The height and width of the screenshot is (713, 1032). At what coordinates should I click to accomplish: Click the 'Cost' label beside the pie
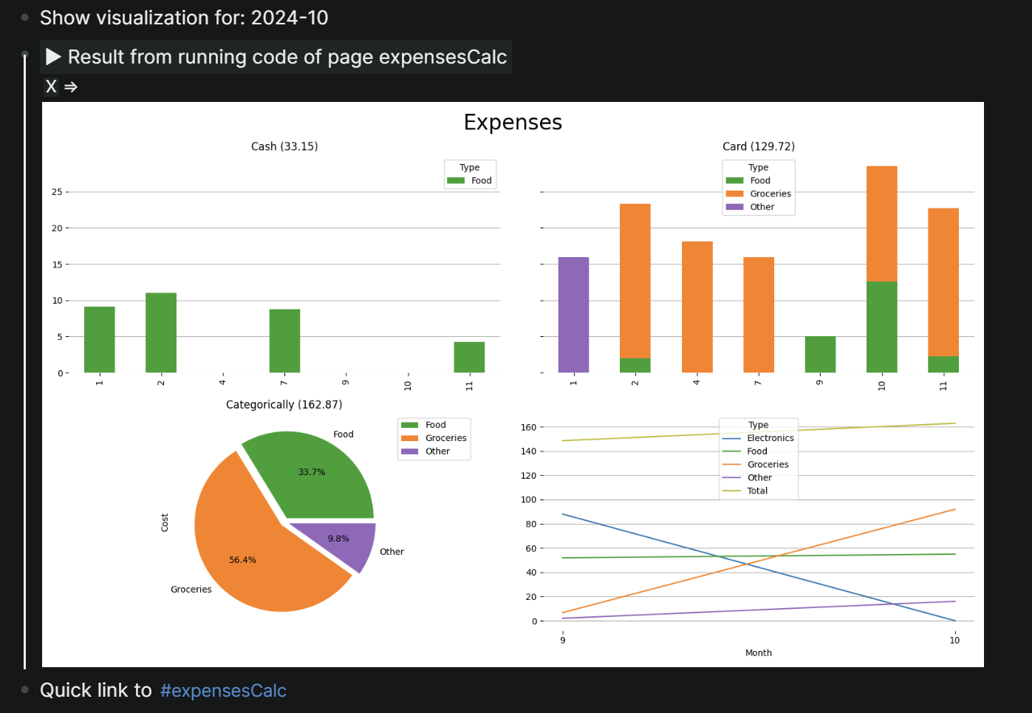point(165,522)
